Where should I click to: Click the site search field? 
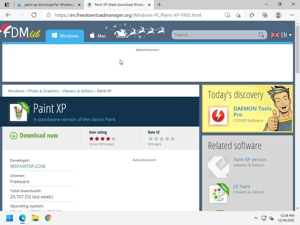pos(215,35)
